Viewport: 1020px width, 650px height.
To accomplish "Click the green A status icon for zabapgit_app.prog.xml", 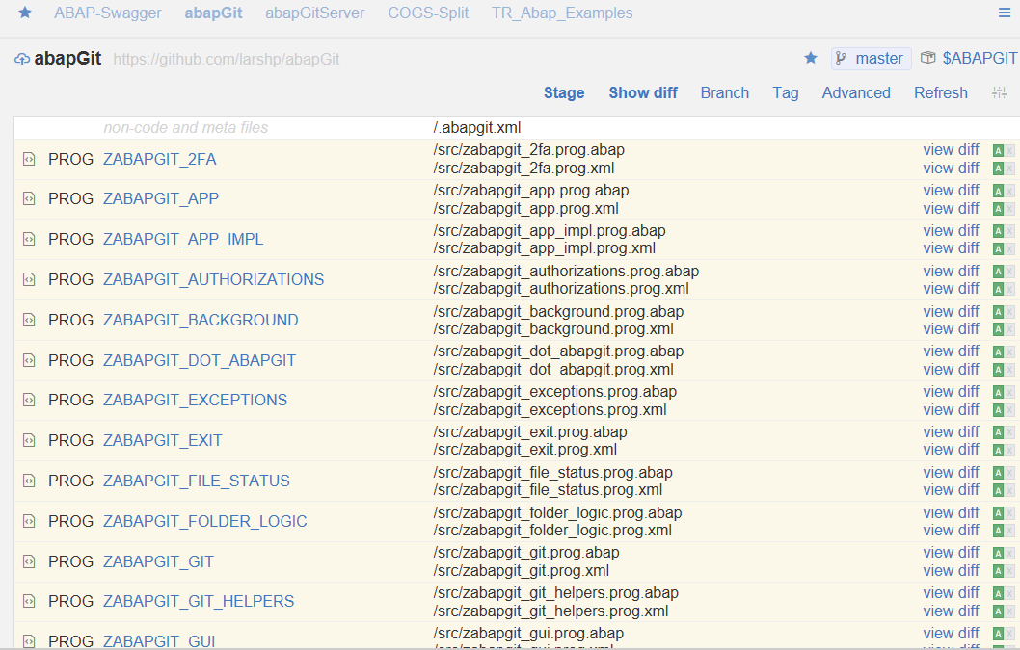I will [x=998, y=209].
